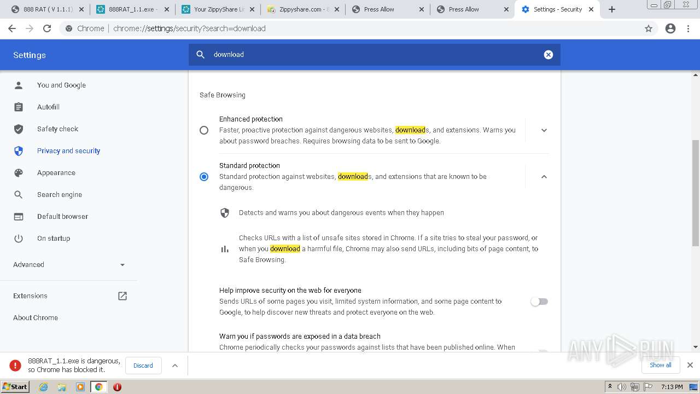Click the page vertical scrollbar thumb

[x=696, y=193]
